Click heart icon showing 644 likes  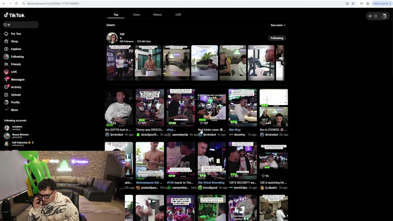[x=263, y=123]
